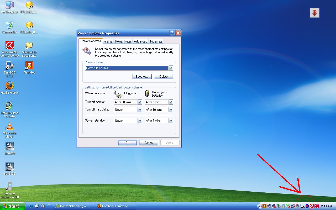
Task: Select the Shortcut to Documents folder
Action: pos(29,49)
